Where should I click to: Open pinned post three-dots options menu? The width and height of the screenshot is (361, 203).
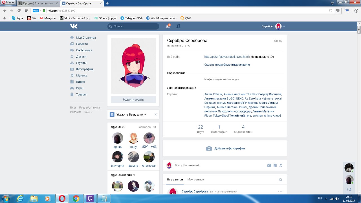pos(280,192)
